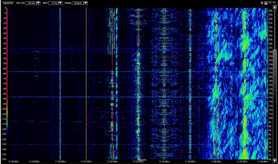Click the gray tuning marker near 11.53 MHz
Screen dimensions: 278x164
pos(142,160)
